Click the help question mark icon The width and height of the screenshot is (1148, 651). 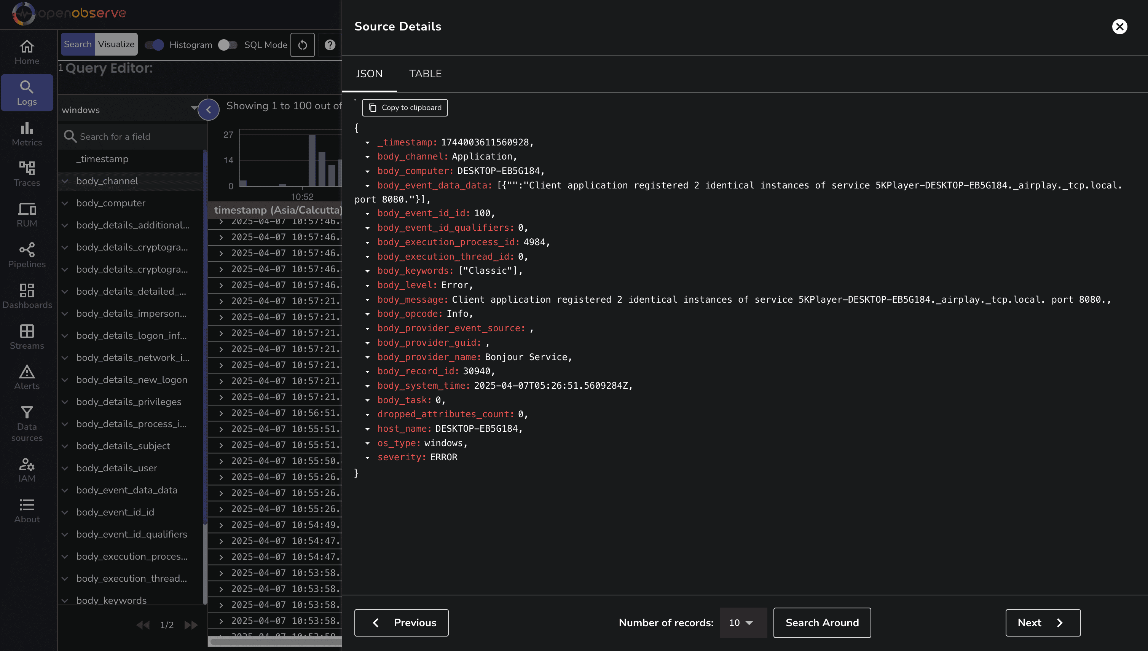pyautogui.click(x=330, y=45)
